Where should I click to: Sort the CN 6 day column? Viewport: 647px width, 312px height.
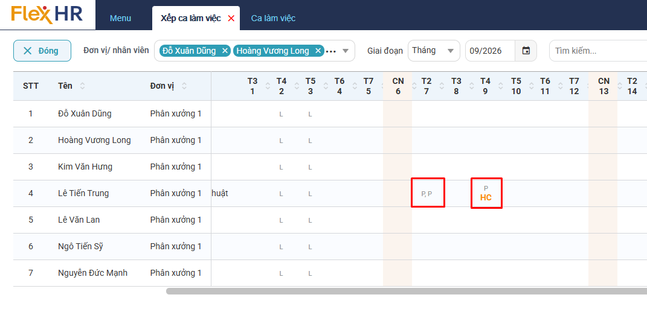pyautogui.click(x=414, y=86)
